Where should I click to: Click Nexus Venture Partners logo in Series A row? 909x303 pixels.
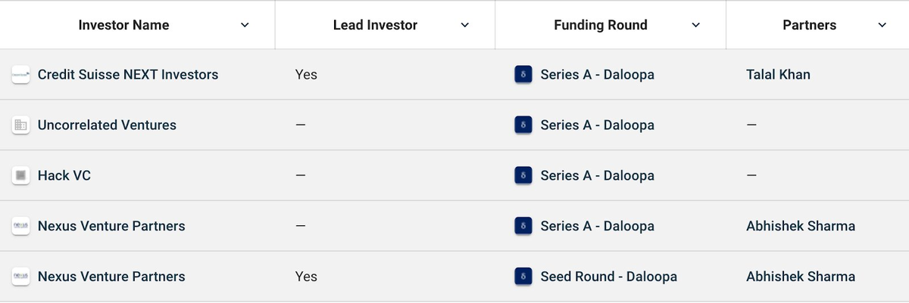20,226
